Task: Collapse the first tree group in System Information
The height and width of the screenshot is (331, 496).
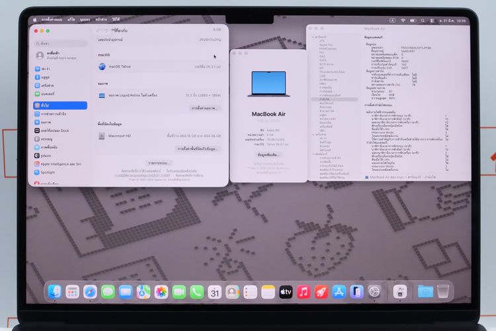Action: tap(313, 37)
